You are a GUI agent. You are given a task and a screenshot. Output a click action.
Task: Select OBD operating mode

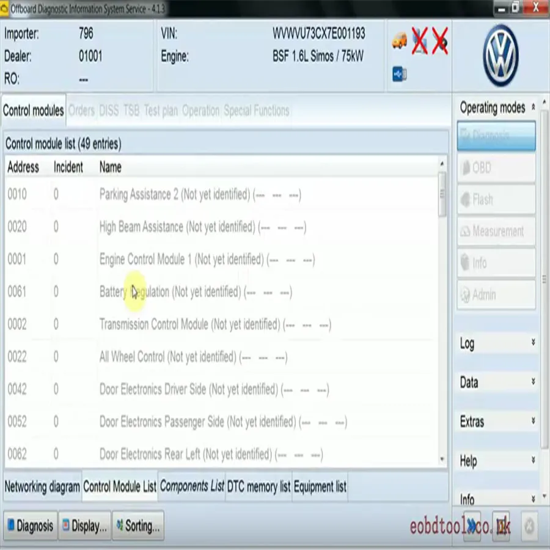[x=496, y=168]
